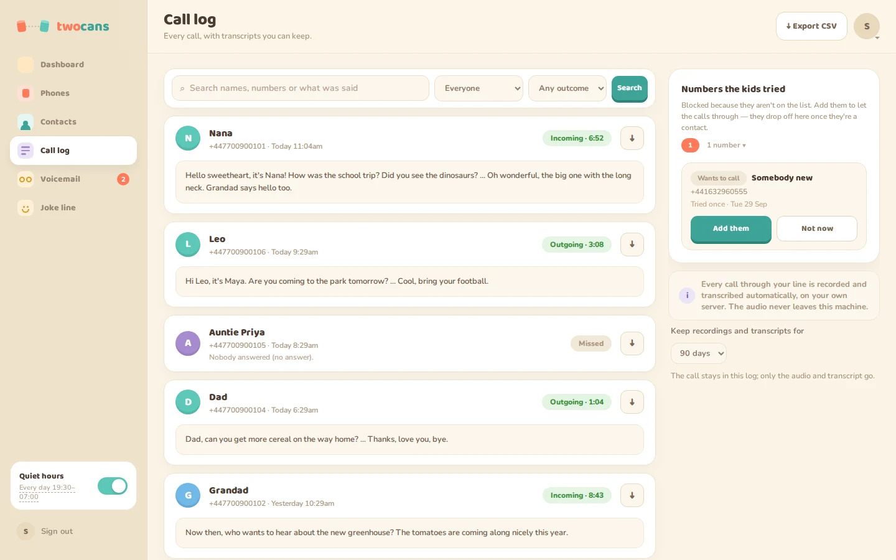This screenshot has height=560, width=896.
Task: Click the Missed badge on Auntie Priya's call
Action: tap(591, 343)
